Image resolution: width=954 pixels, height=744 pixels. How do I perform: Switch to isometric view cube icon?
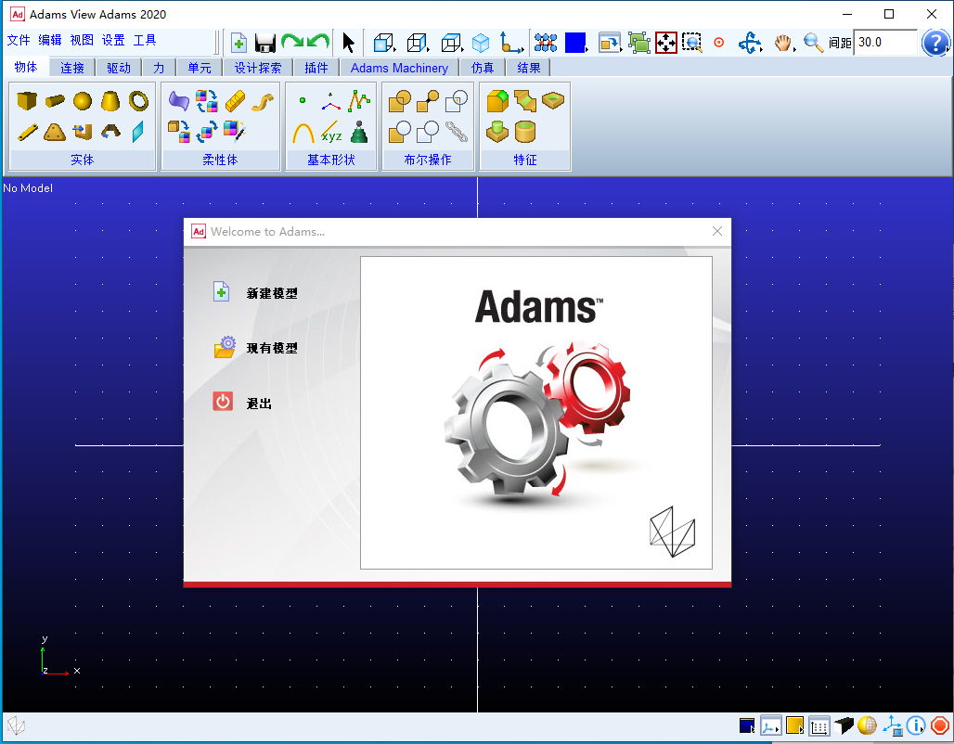(482, 43)
